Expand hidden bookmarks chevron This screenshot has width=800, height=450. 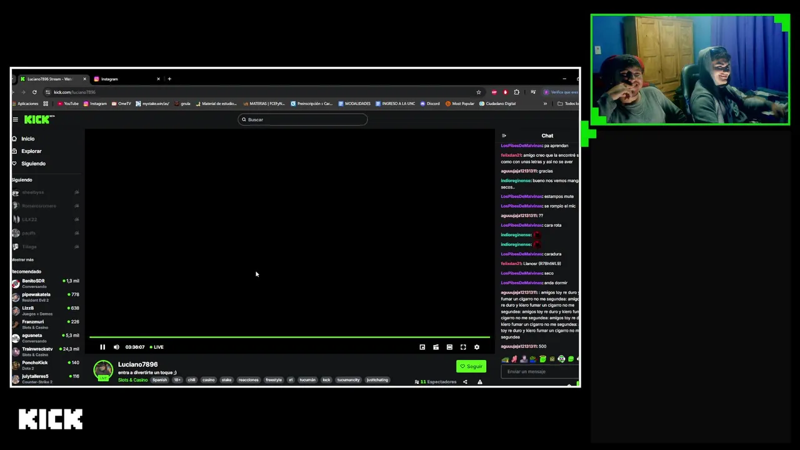point(545,104)
